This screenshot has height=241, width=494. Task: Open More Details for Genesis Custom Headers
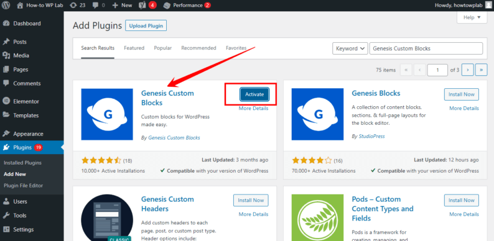point(253,214)
